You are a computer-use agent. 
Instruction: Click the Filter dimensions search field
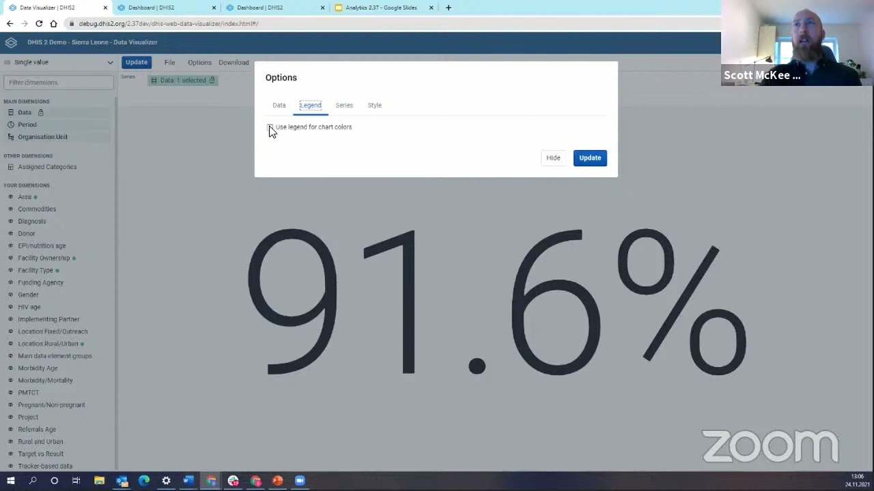point(58,82)
